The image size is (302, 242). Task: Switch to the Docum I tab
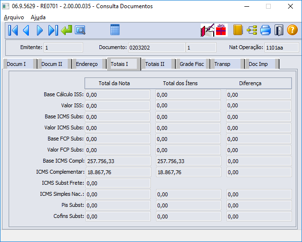20,64
